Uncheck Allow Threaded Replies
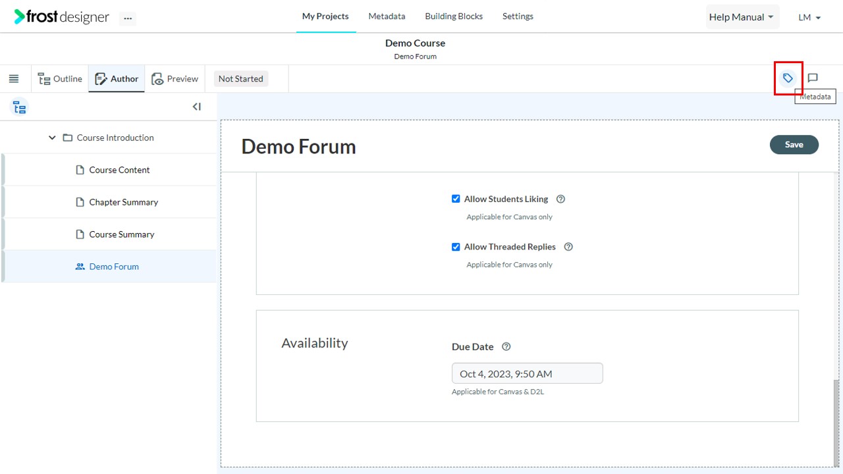The image size is (843, 474). 456,247
